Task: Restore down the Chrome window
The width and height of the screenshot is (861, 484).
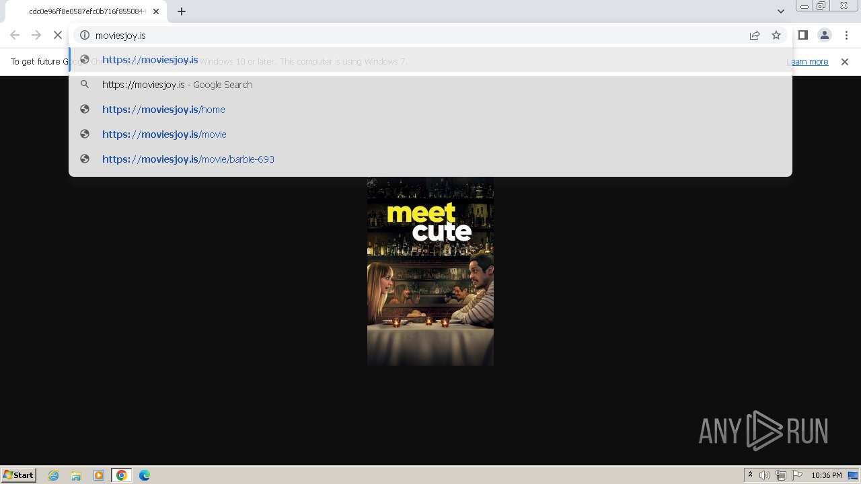Action: coord(821,6)
